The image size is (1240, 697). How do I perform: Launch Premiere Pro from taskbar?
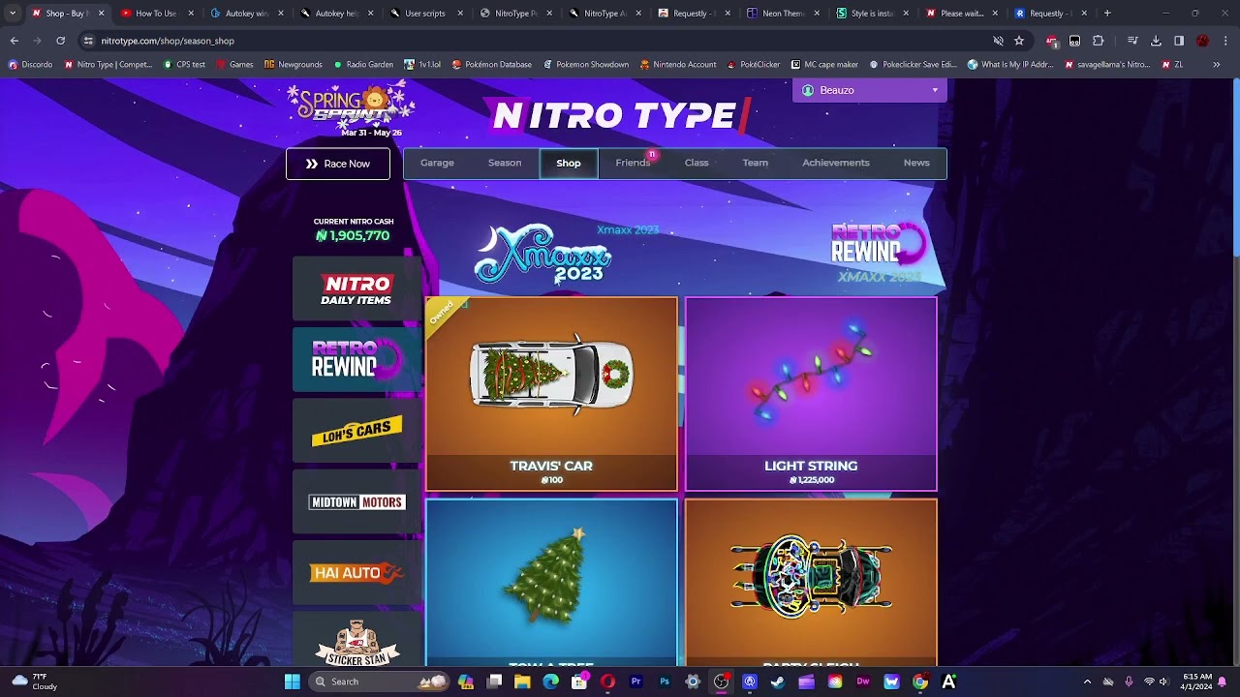click(635, 682)
